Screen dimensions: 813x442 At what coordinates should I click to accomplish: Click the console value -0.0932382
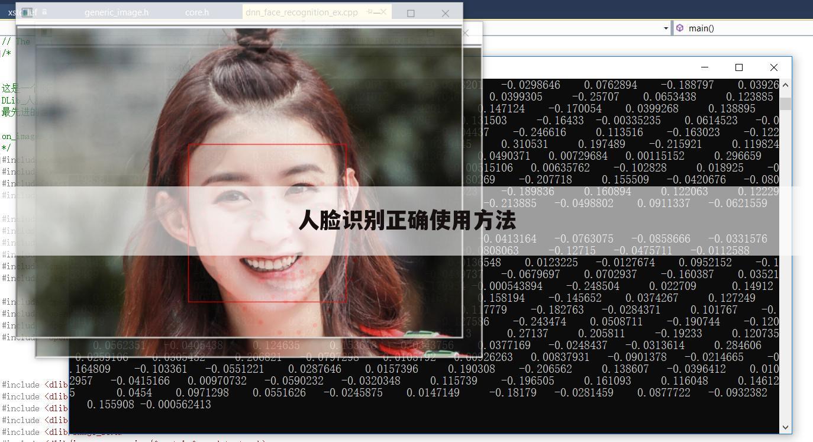pos(737,393)
